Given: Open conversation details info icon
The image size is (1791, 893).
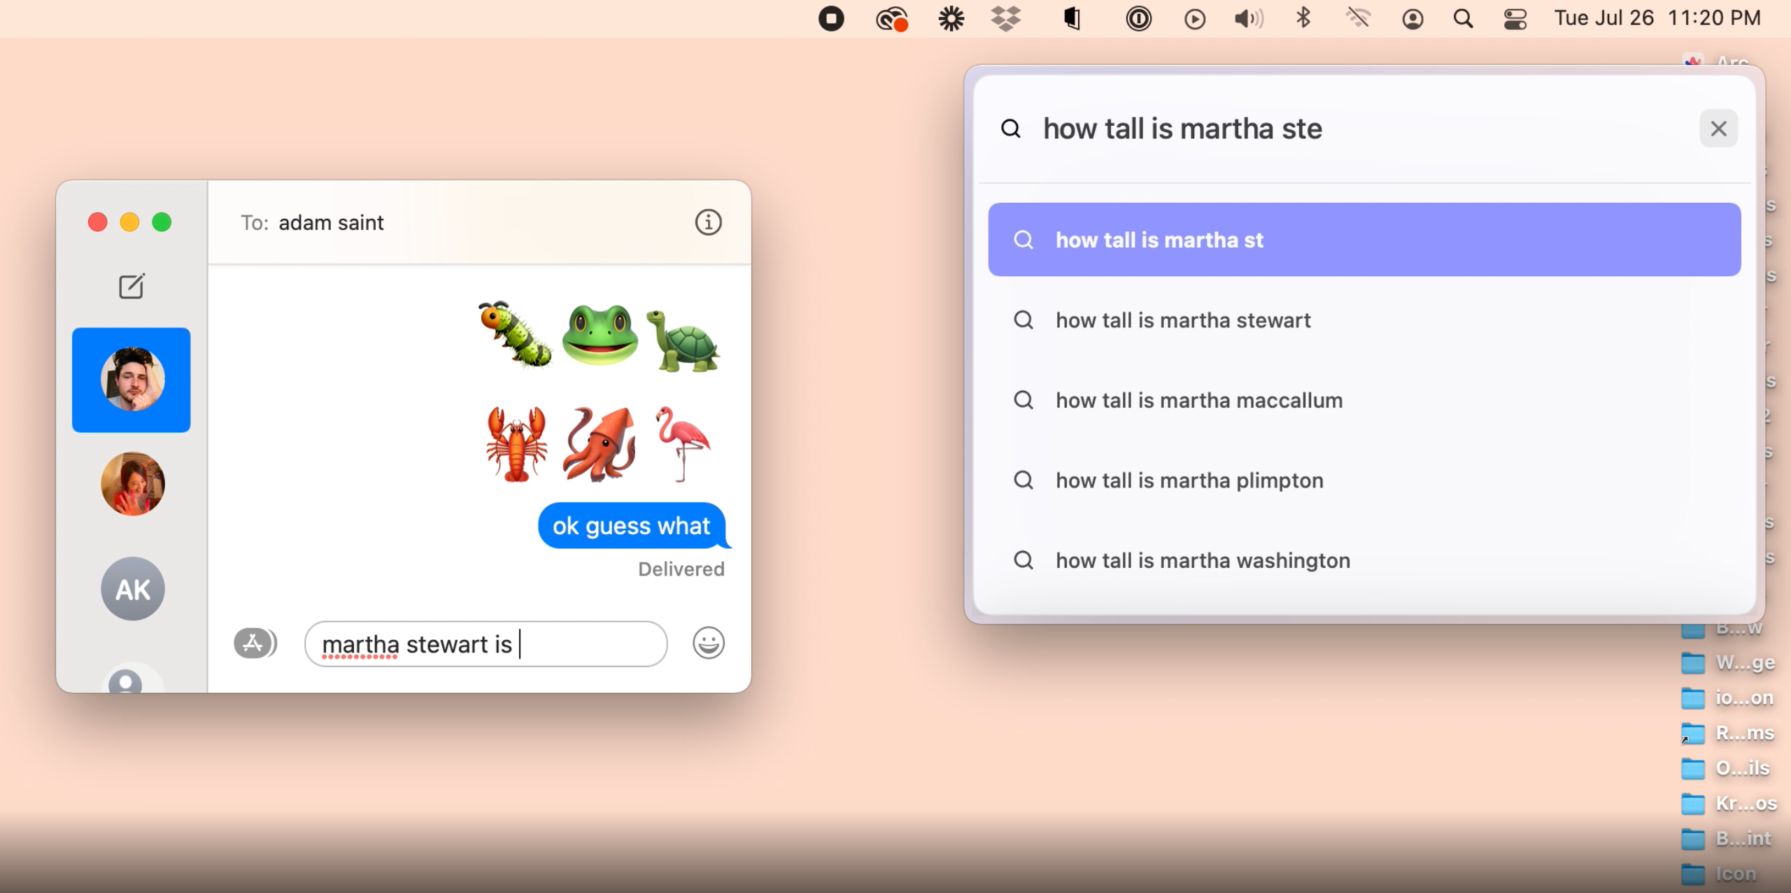Looking at the screenshot, I should 708,222.
